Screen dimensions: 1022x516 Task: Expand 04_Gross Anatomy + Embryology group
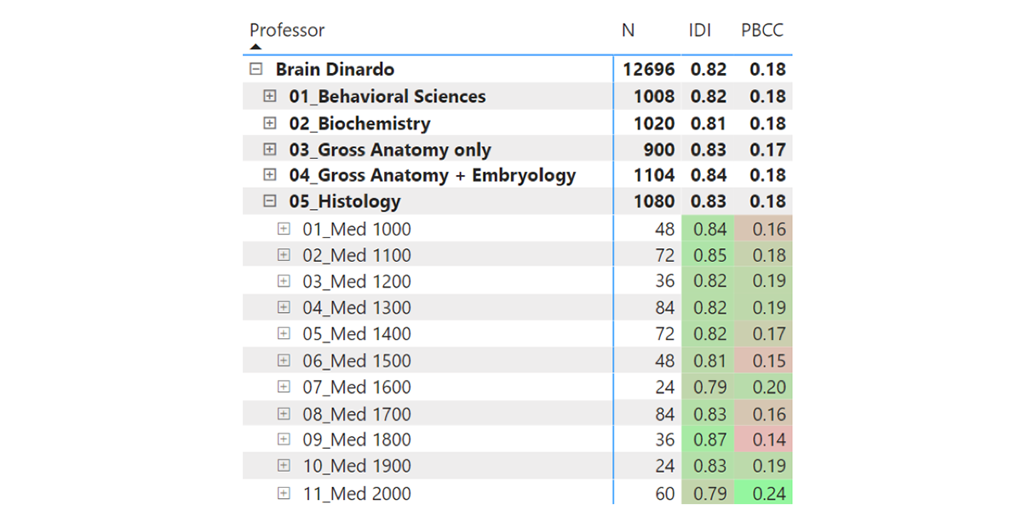270,175
